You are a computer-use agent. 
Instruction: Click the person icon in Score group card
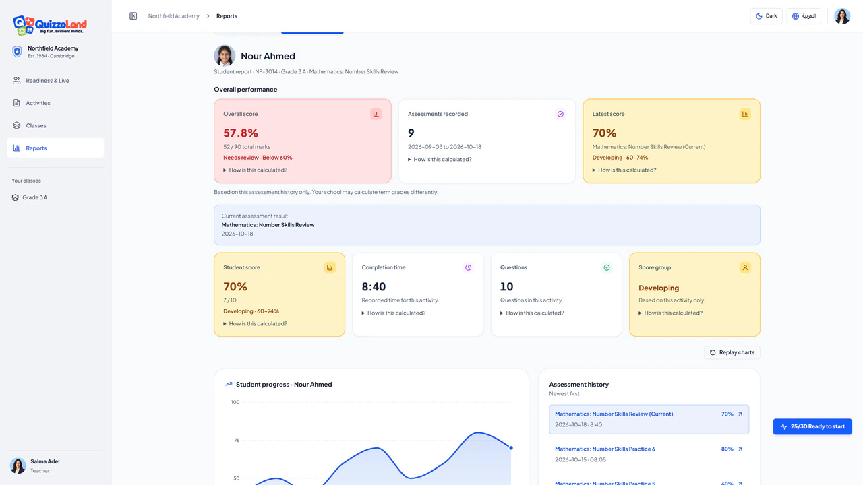coord(745,267)
